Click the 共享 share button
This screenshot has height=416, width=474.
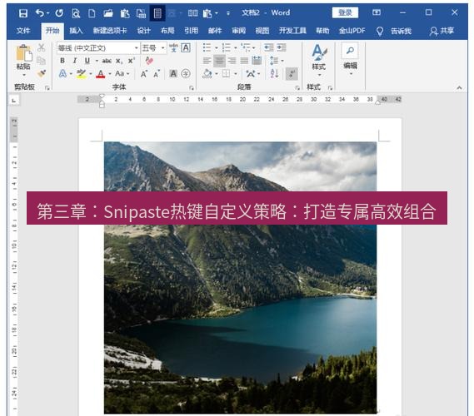click(x=442, y=31)
